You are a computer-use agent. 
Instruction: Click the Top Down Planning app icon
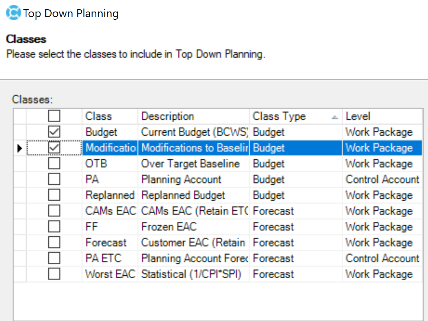click(x=13, y=13)
